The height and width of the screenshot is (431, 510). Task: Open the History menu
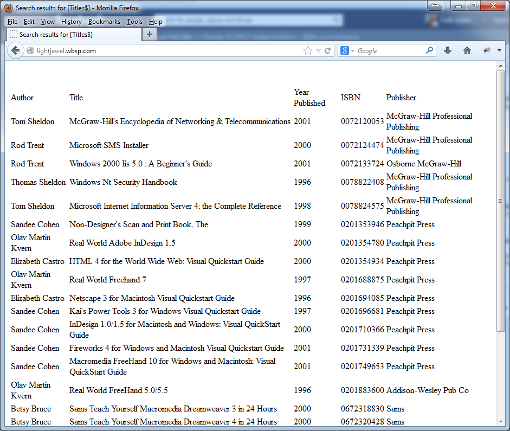[x=71, y=22]
